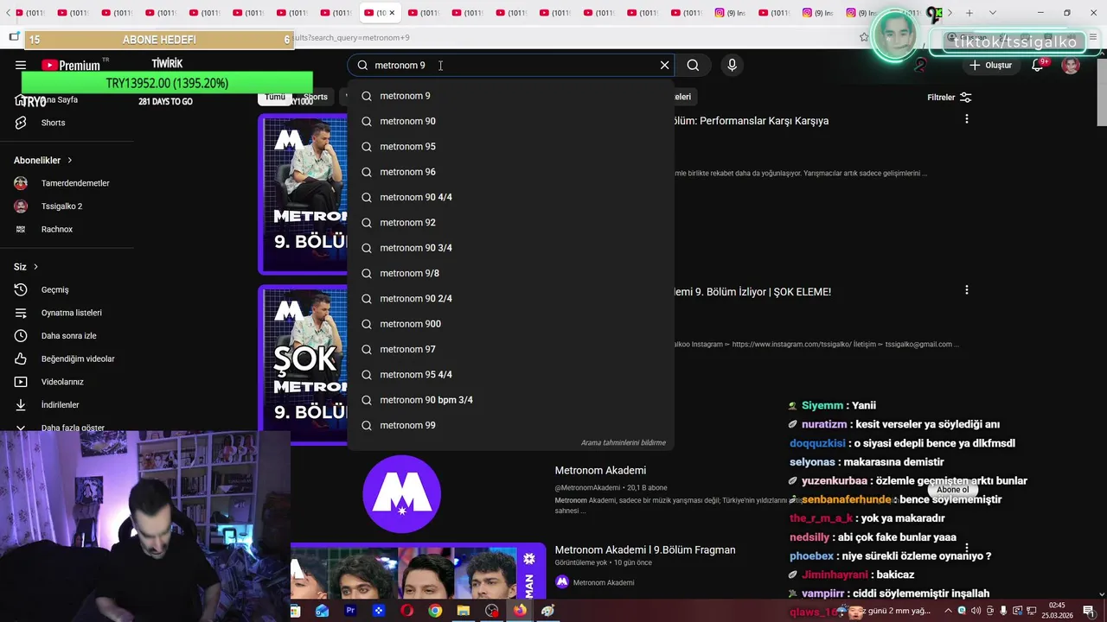Choose the suggestion "metronom 92"
Image resolution: width=1107 pixels, height=622 pixels.
510,223
